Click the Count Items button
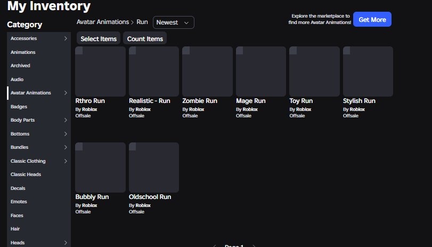The height and width of the screenshot is (247, 432). click(145, 38)
